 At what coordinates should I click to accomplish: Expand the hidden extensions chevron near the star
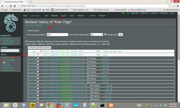pyautogui.click(x=174, y=6)
